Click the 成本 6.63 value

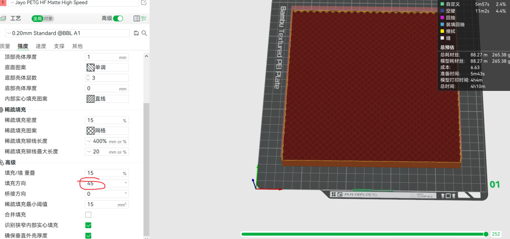(475, 68)
